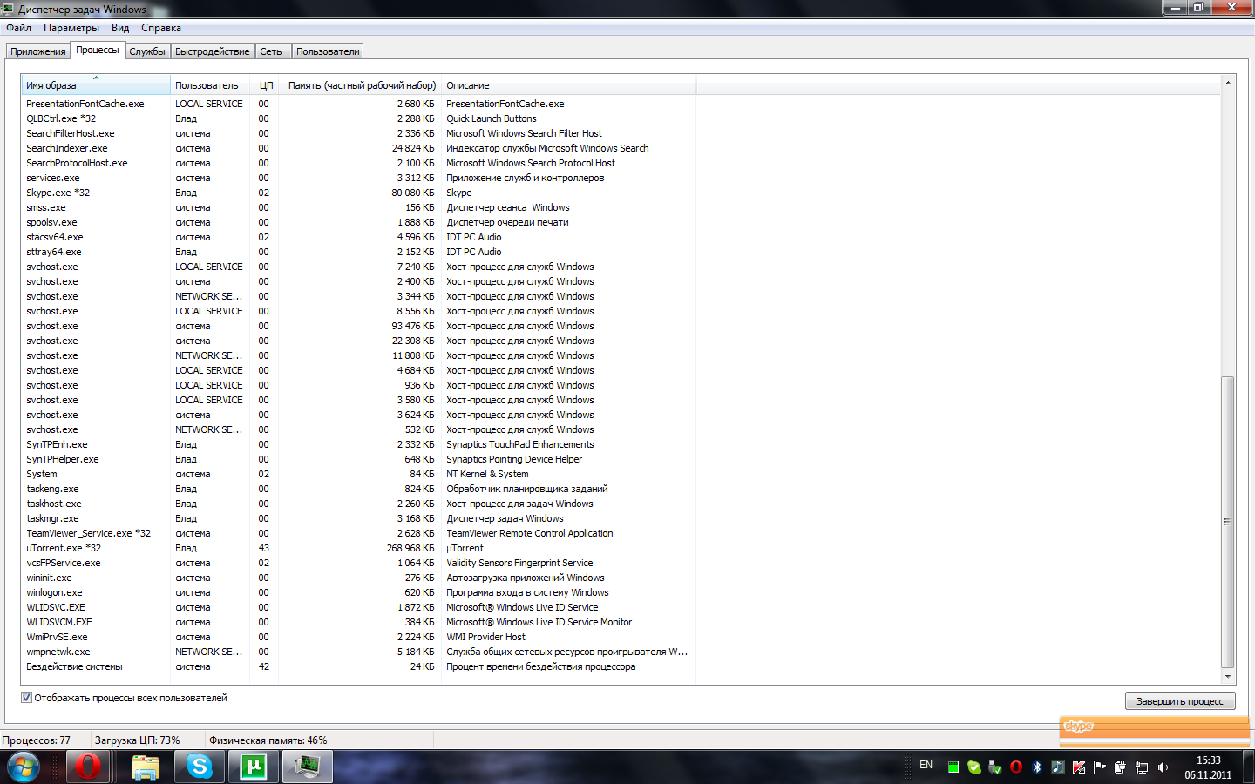
Task: Open µTorrent from the taskbar
Action: (x=254, y=767)
